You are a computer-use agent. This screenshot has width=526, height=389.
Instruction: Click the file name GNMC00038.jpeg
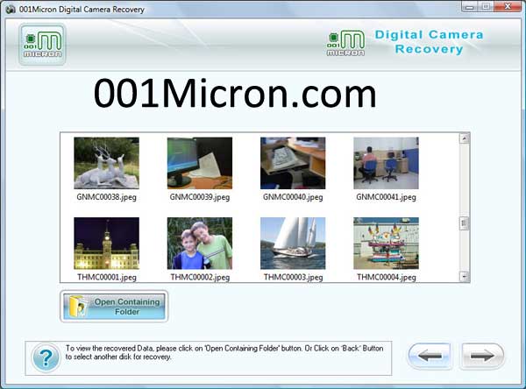(106, 197)
